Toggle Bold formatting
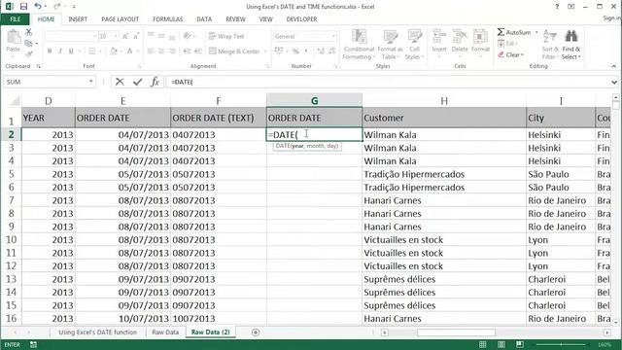This screenshot has height=350, width=622. point(50,52)
